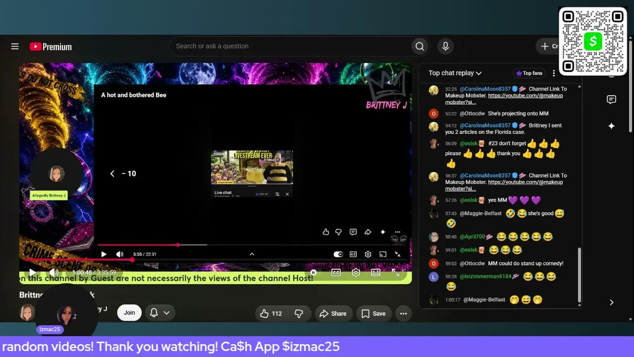Open the notification bell dropdown
634x357 pixels.
pos(159,313)
